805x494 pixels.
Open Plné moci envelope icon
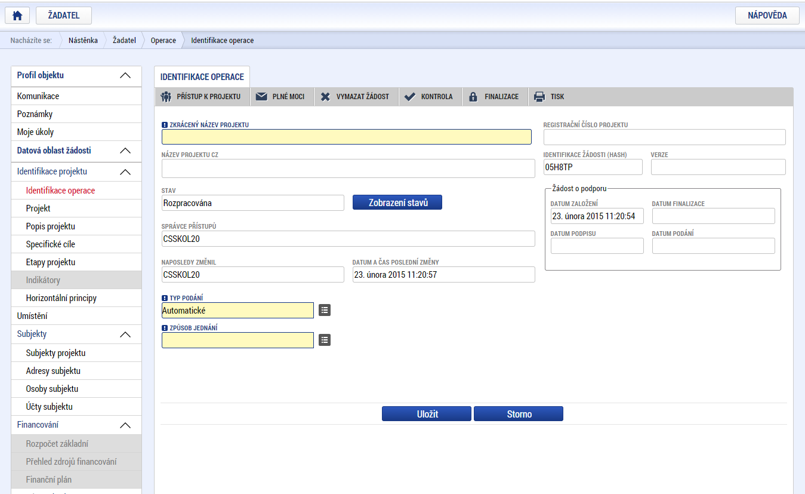tap(261, 97)
